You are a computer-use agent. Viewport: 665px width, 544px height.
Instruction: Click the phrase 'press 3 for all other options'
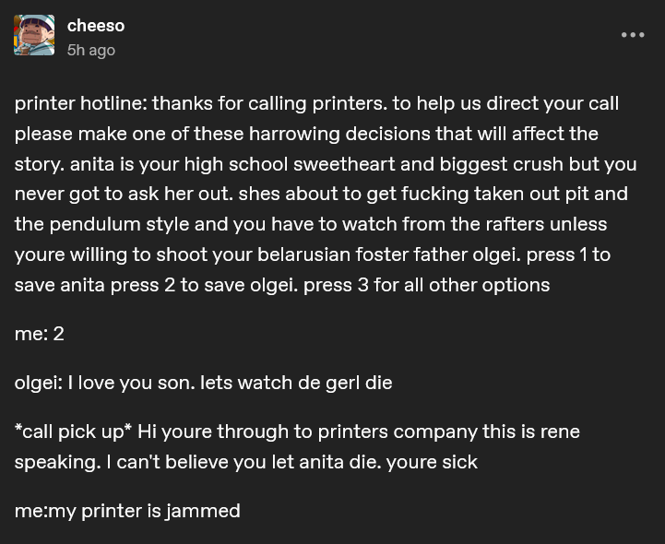[x=427, y=285]
